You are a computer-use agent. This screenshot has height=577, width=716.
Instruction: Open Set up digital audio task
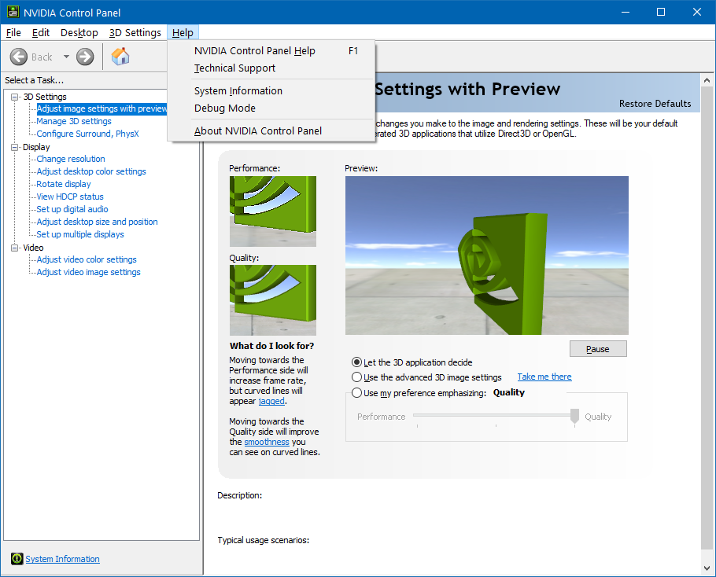72,209
